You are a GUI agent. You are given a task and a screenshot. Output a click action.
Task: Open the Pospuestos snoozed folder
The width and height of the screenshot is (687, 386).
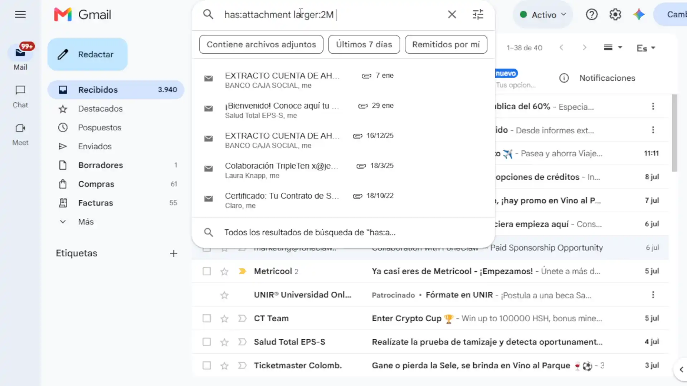pos(116,128)
